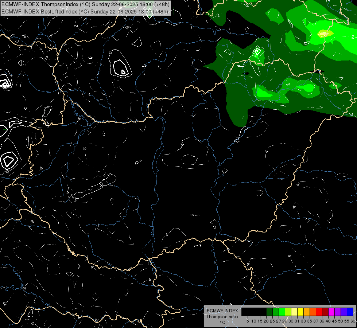Click the dark red 39–40 legend swatch
Image resolution: width=357 pixels, height=328 pixels.
coord(325,312)
